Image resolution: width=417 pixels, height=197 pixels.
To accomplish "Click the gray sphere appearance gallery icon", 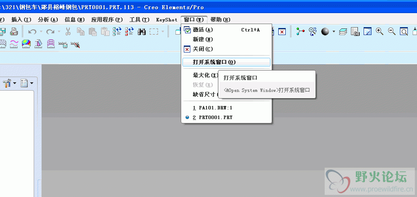I will [325, 32].
